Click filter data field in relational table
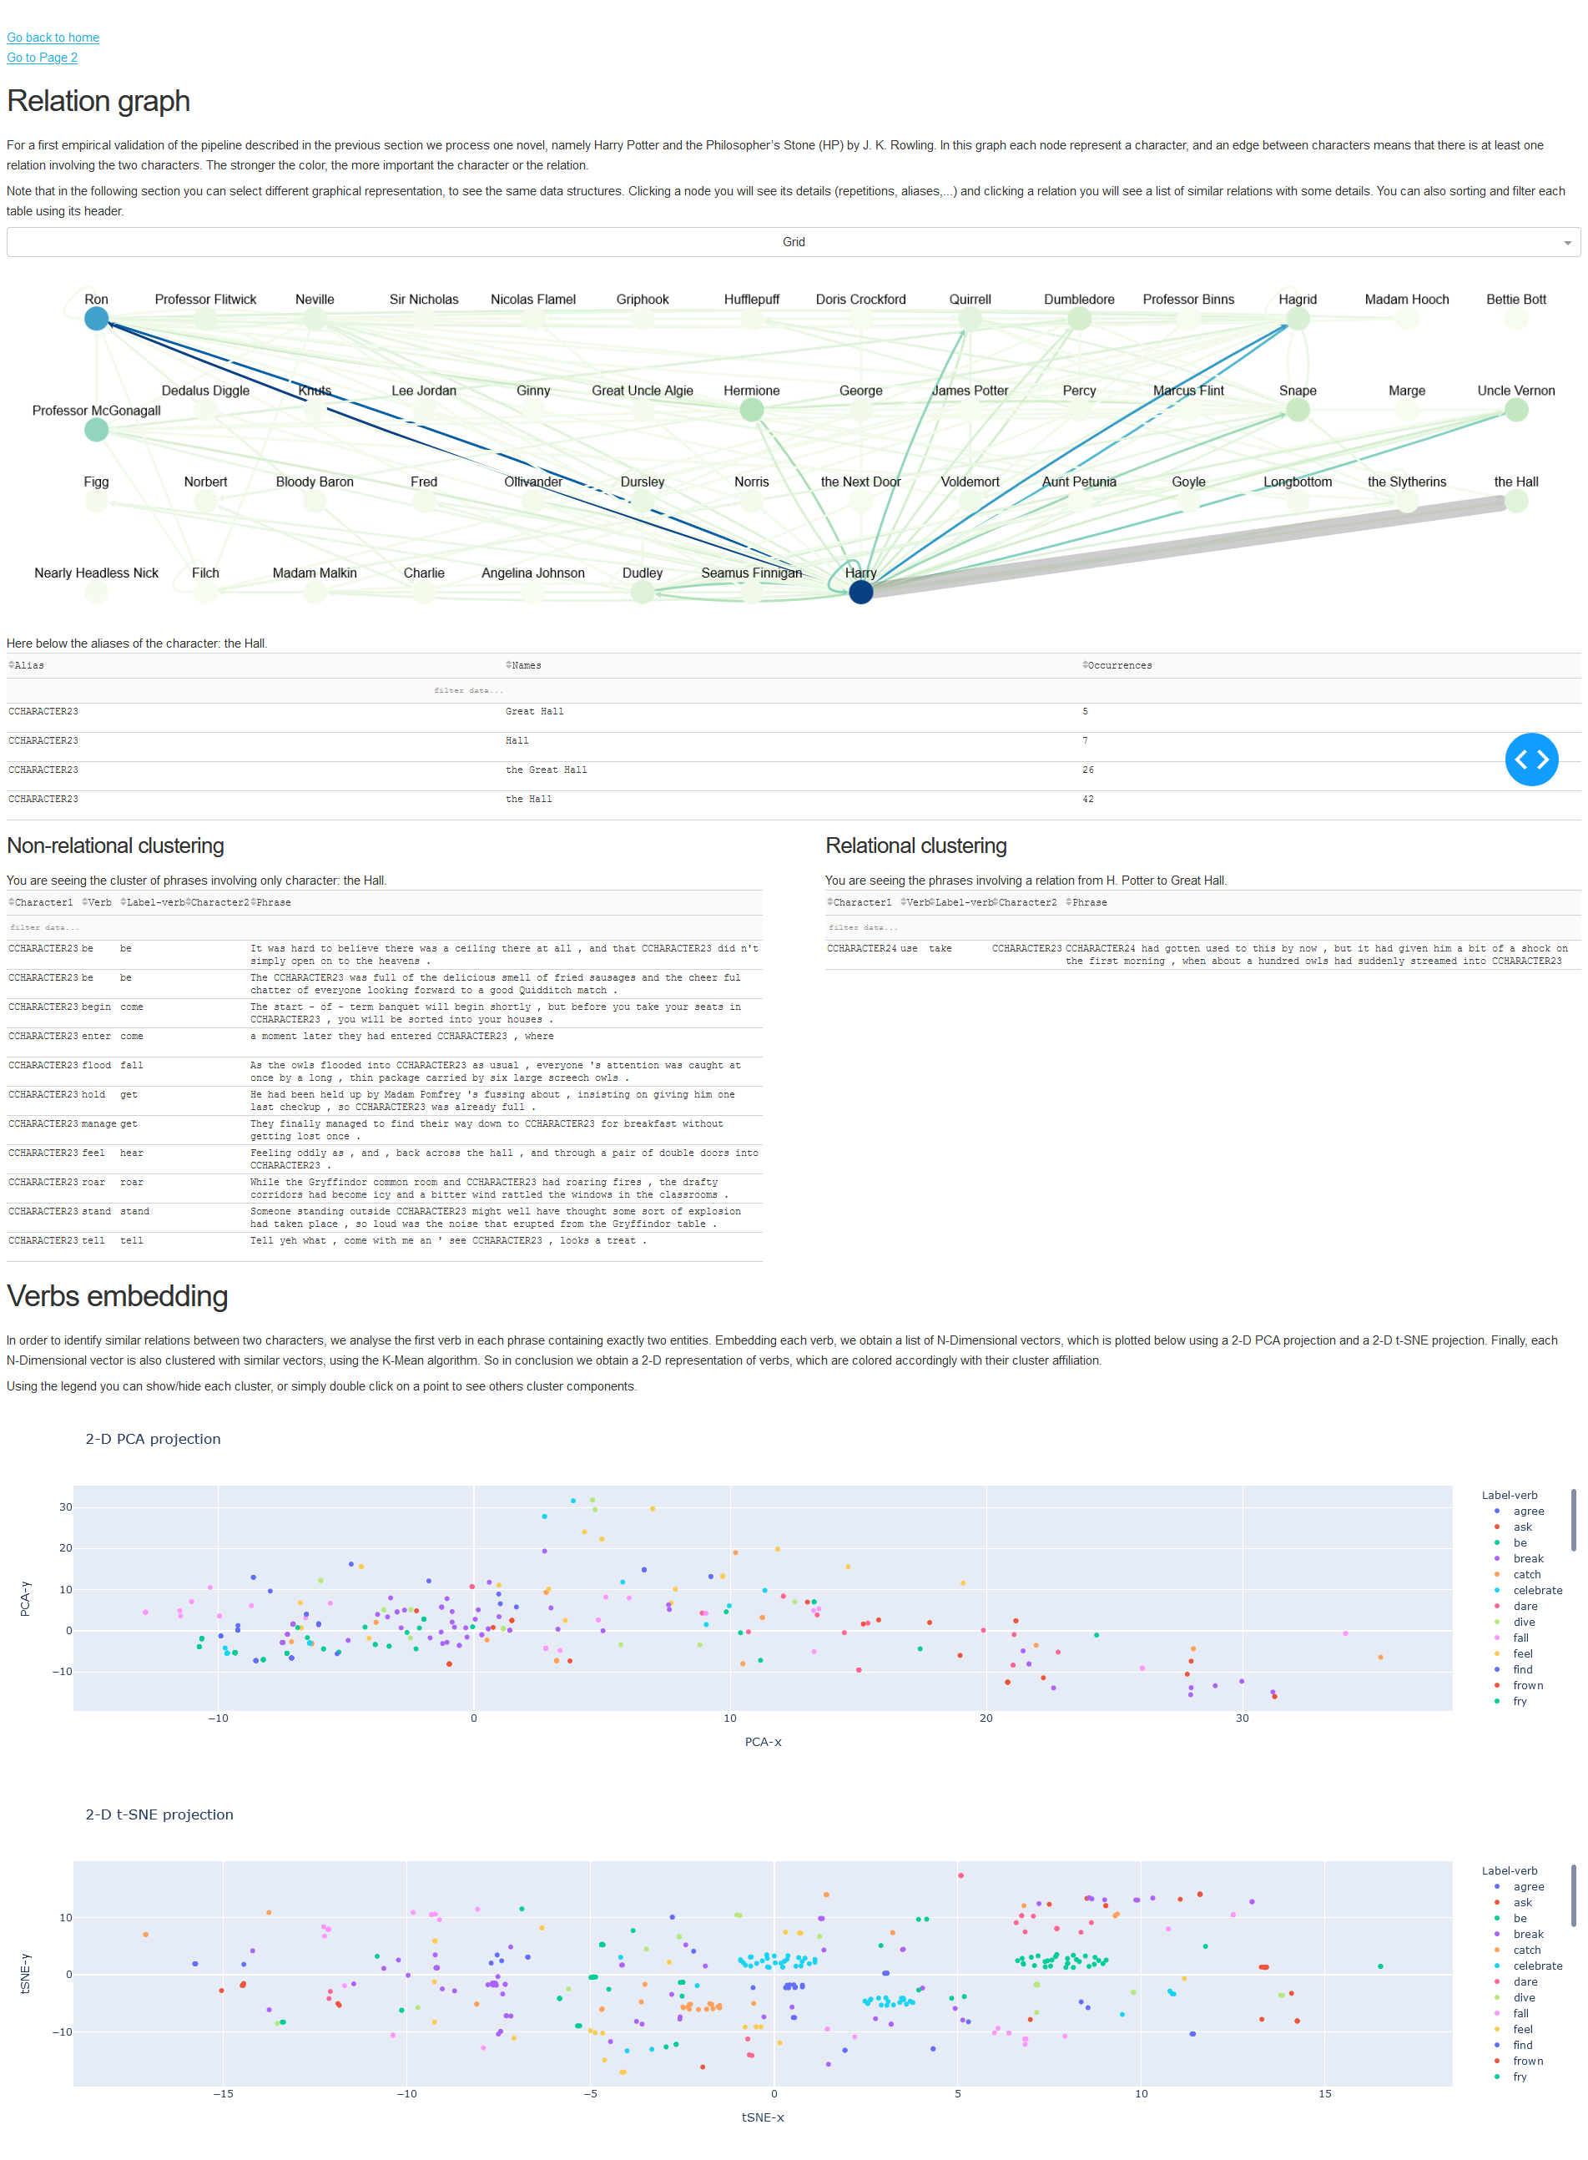The height and width of the screenshot is (2160, 1588). tap(863, 927)
